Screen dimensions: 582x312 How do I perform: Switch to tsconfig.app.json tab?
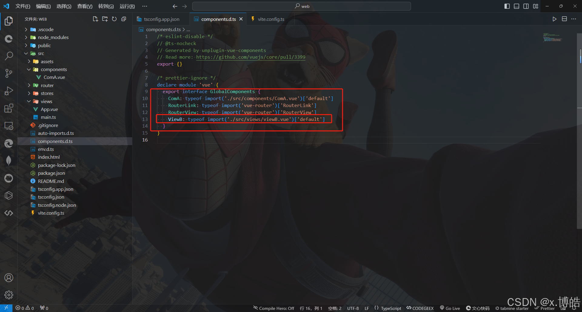161,19
